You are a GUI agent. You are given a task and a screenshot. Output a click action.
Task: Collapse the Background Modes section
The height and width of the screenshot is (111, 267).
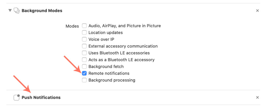(10, 11)
